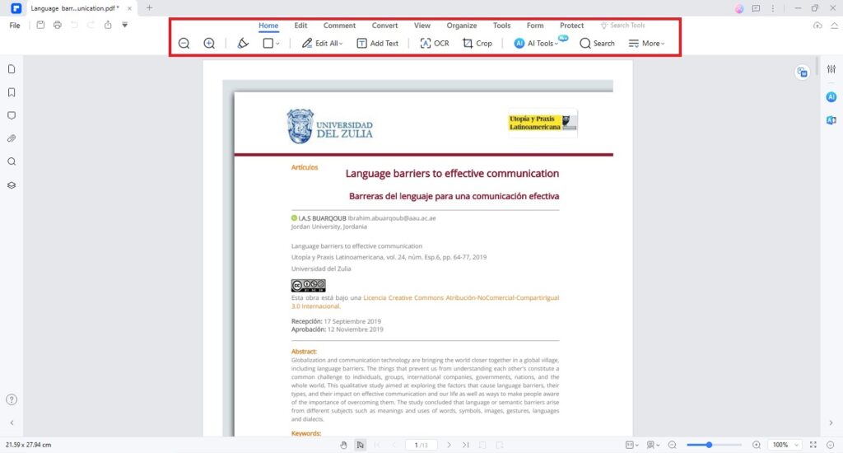Select the highlighter tool icon
The width and height of the screenshot is (843, 453).
[x=243, y=43]
